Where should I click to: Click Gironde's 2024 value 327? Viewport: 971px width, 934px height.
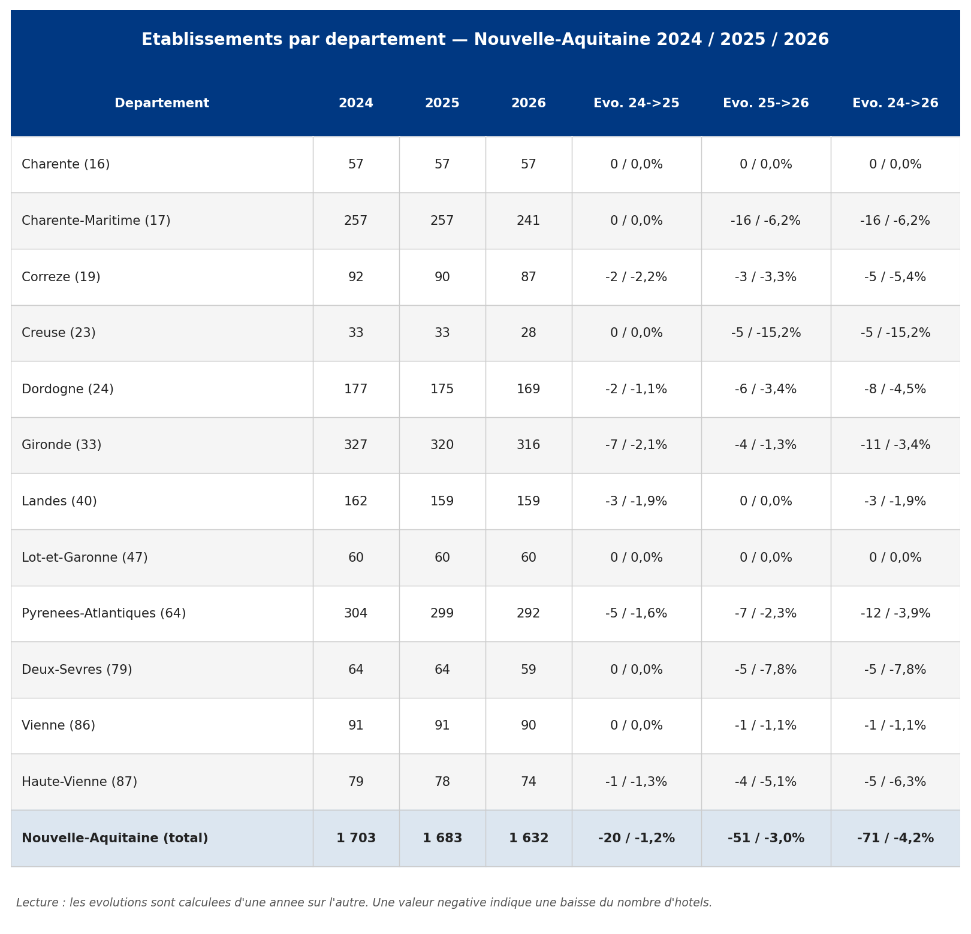pyautogui.click(x=356, y=445)
